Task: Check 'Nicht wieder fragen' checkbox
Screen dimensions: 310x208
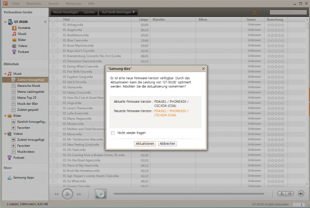Action: [x=112, y=133]
